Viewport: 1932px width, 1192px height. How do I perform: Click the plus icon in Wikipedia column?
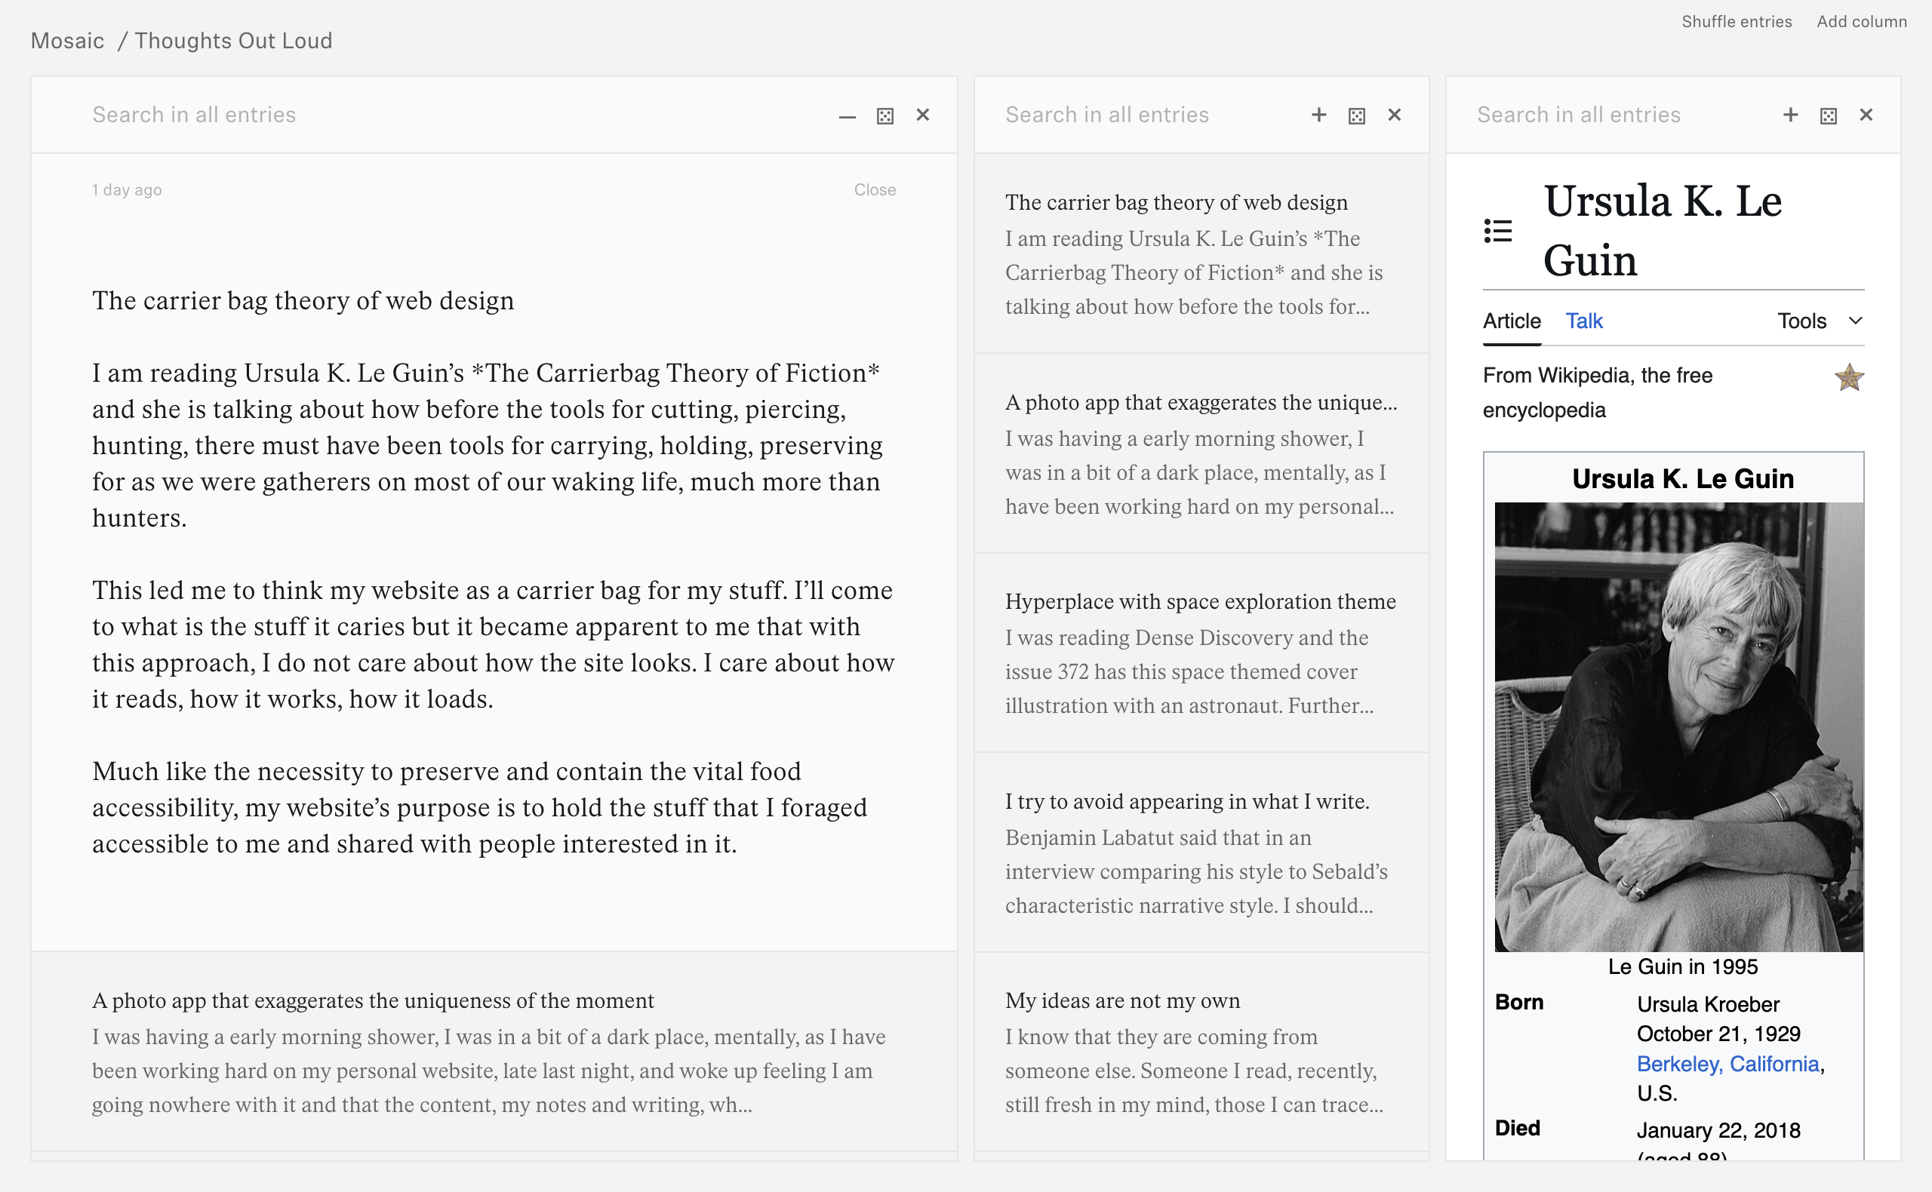pyautogui.click(x=1790, y=115)
